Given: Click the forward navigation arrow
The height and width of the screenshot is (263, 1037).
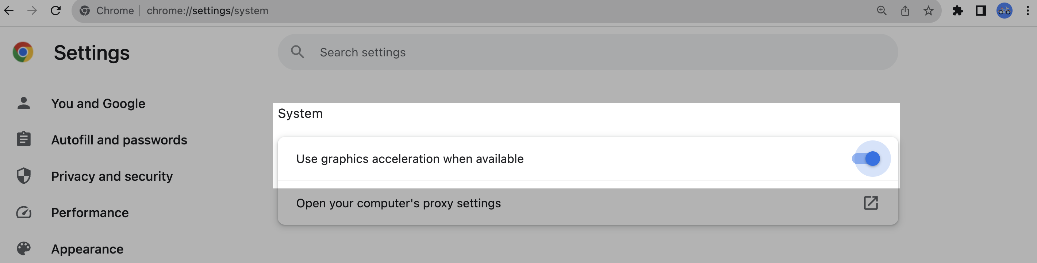Looking at the screenshot, I should pos(32,11).
